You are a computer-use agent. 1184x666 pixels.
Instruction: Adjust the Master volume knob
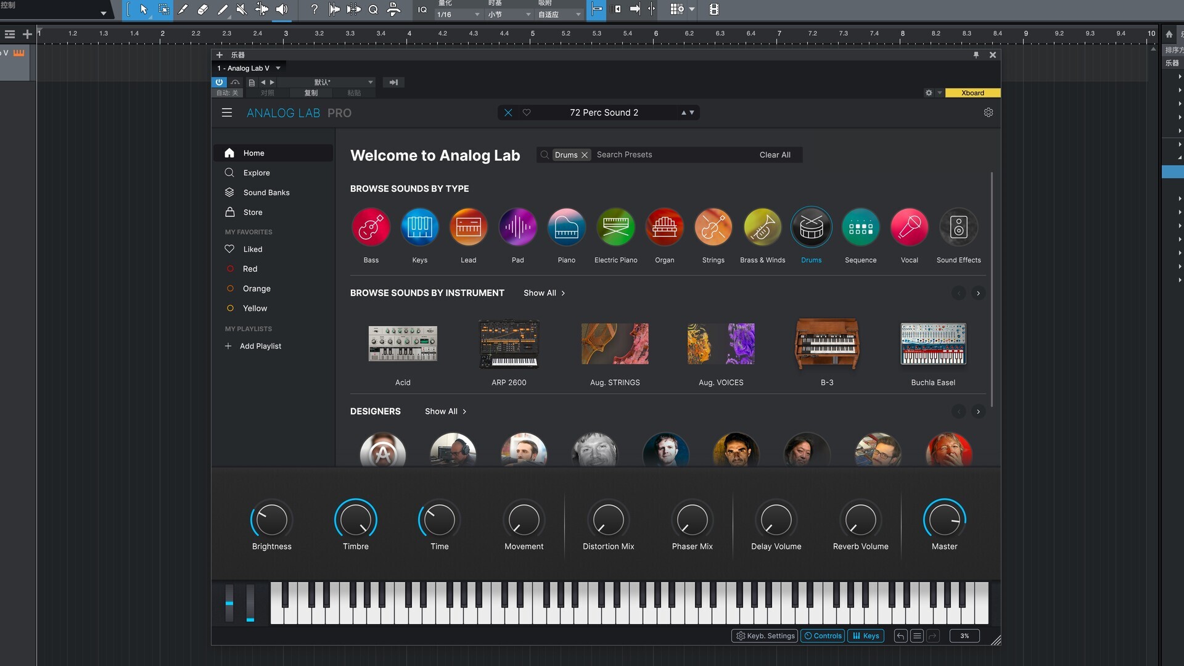[x=944, y=520]
